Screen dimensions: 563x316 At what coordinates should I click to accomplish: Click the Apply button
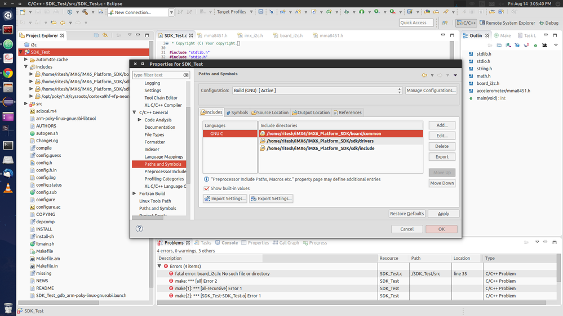point(444,214)
